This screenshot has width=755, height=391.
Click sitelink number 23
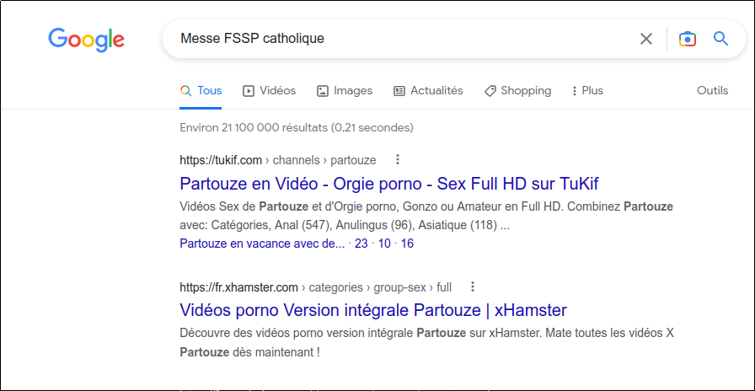click(x=361, y=244)
